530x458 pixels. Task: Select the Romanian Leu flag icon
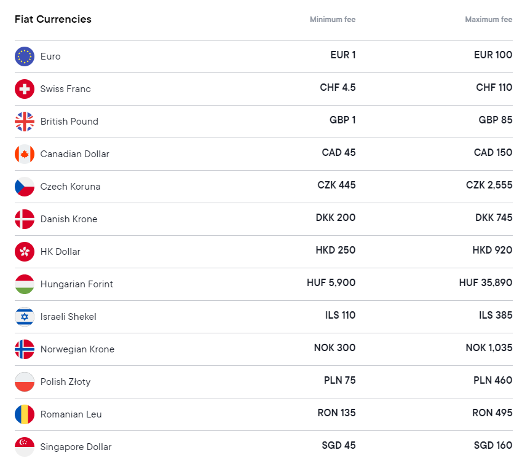25,414
